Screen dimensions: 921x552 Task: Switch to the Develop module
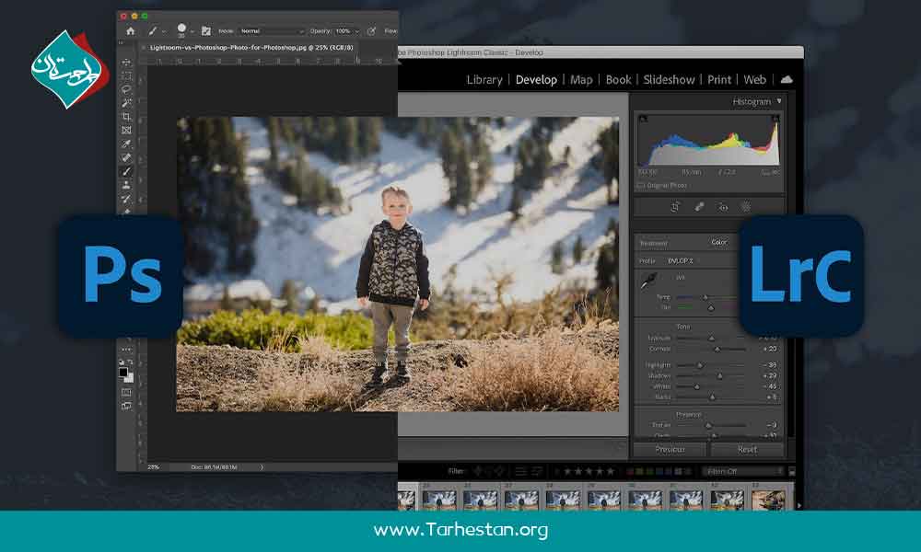[536, 80]
